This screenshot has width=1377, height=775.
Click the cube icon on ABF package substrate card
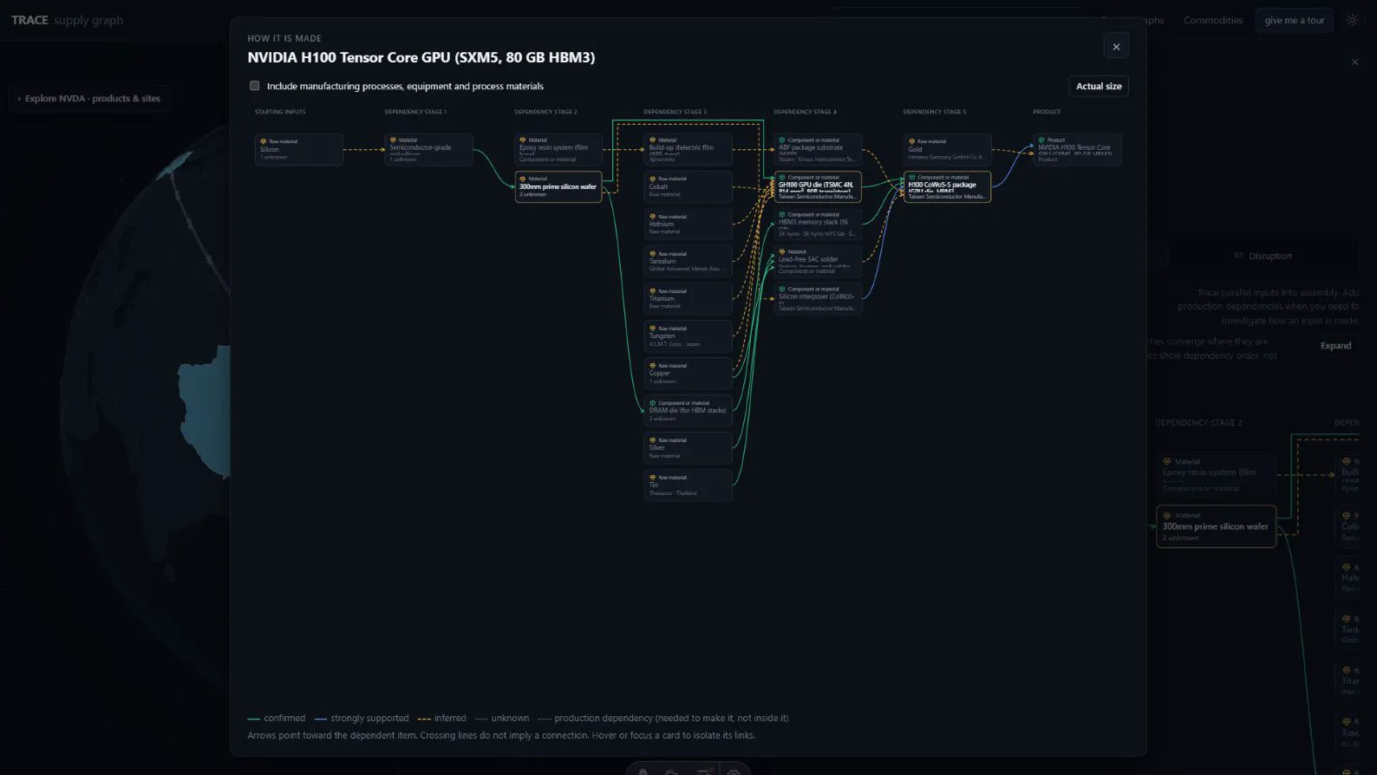(782, 140)
